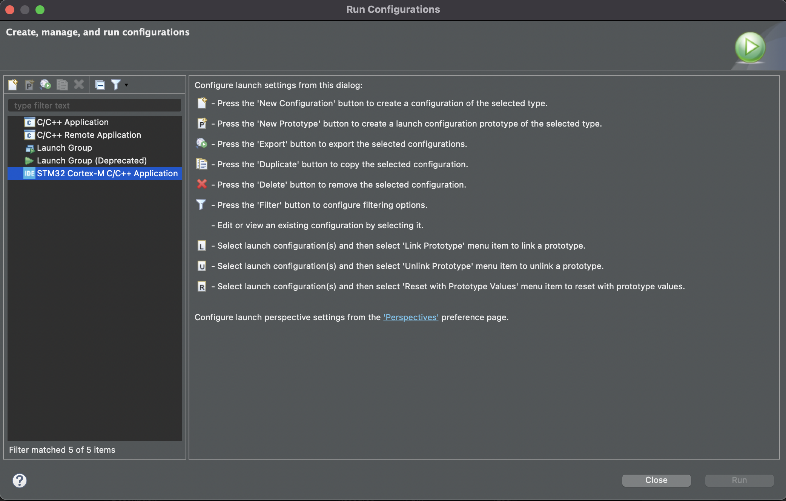
Task: Click the Unlink Prototype 'U' icon
Action: 202,266
